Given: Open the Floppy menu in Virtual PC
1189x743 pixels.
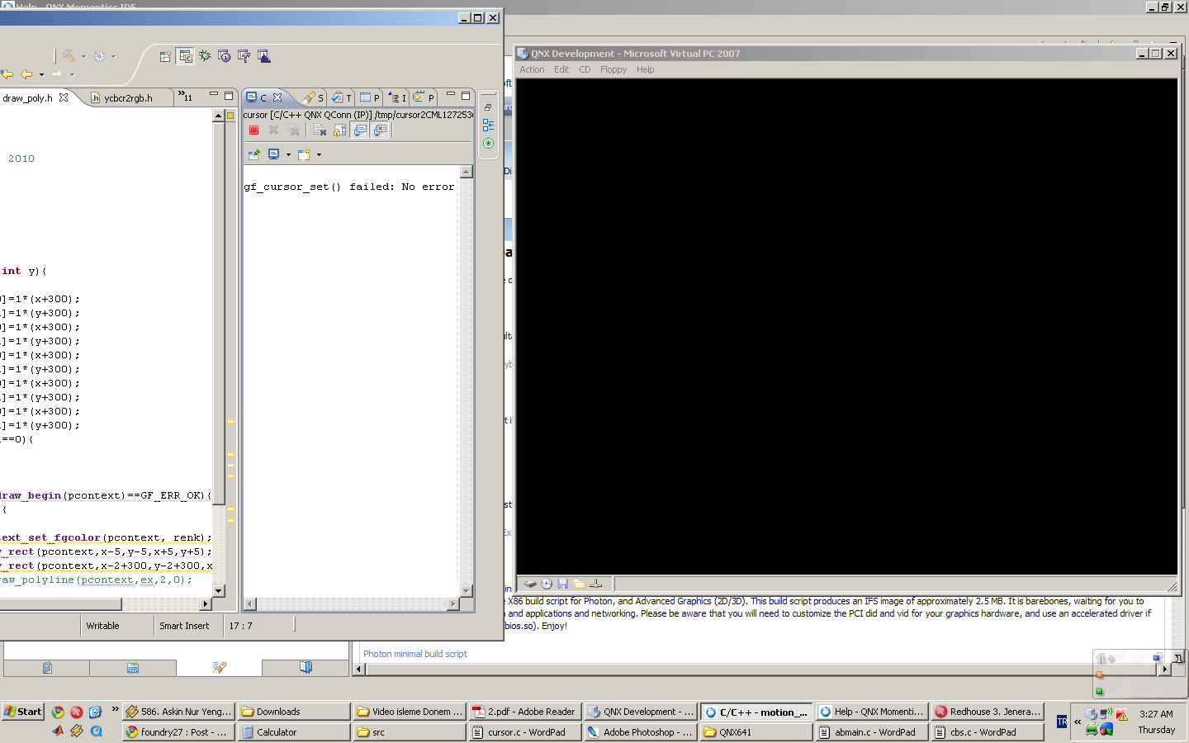Looking at the screenshot, I should tap(613, 69).
